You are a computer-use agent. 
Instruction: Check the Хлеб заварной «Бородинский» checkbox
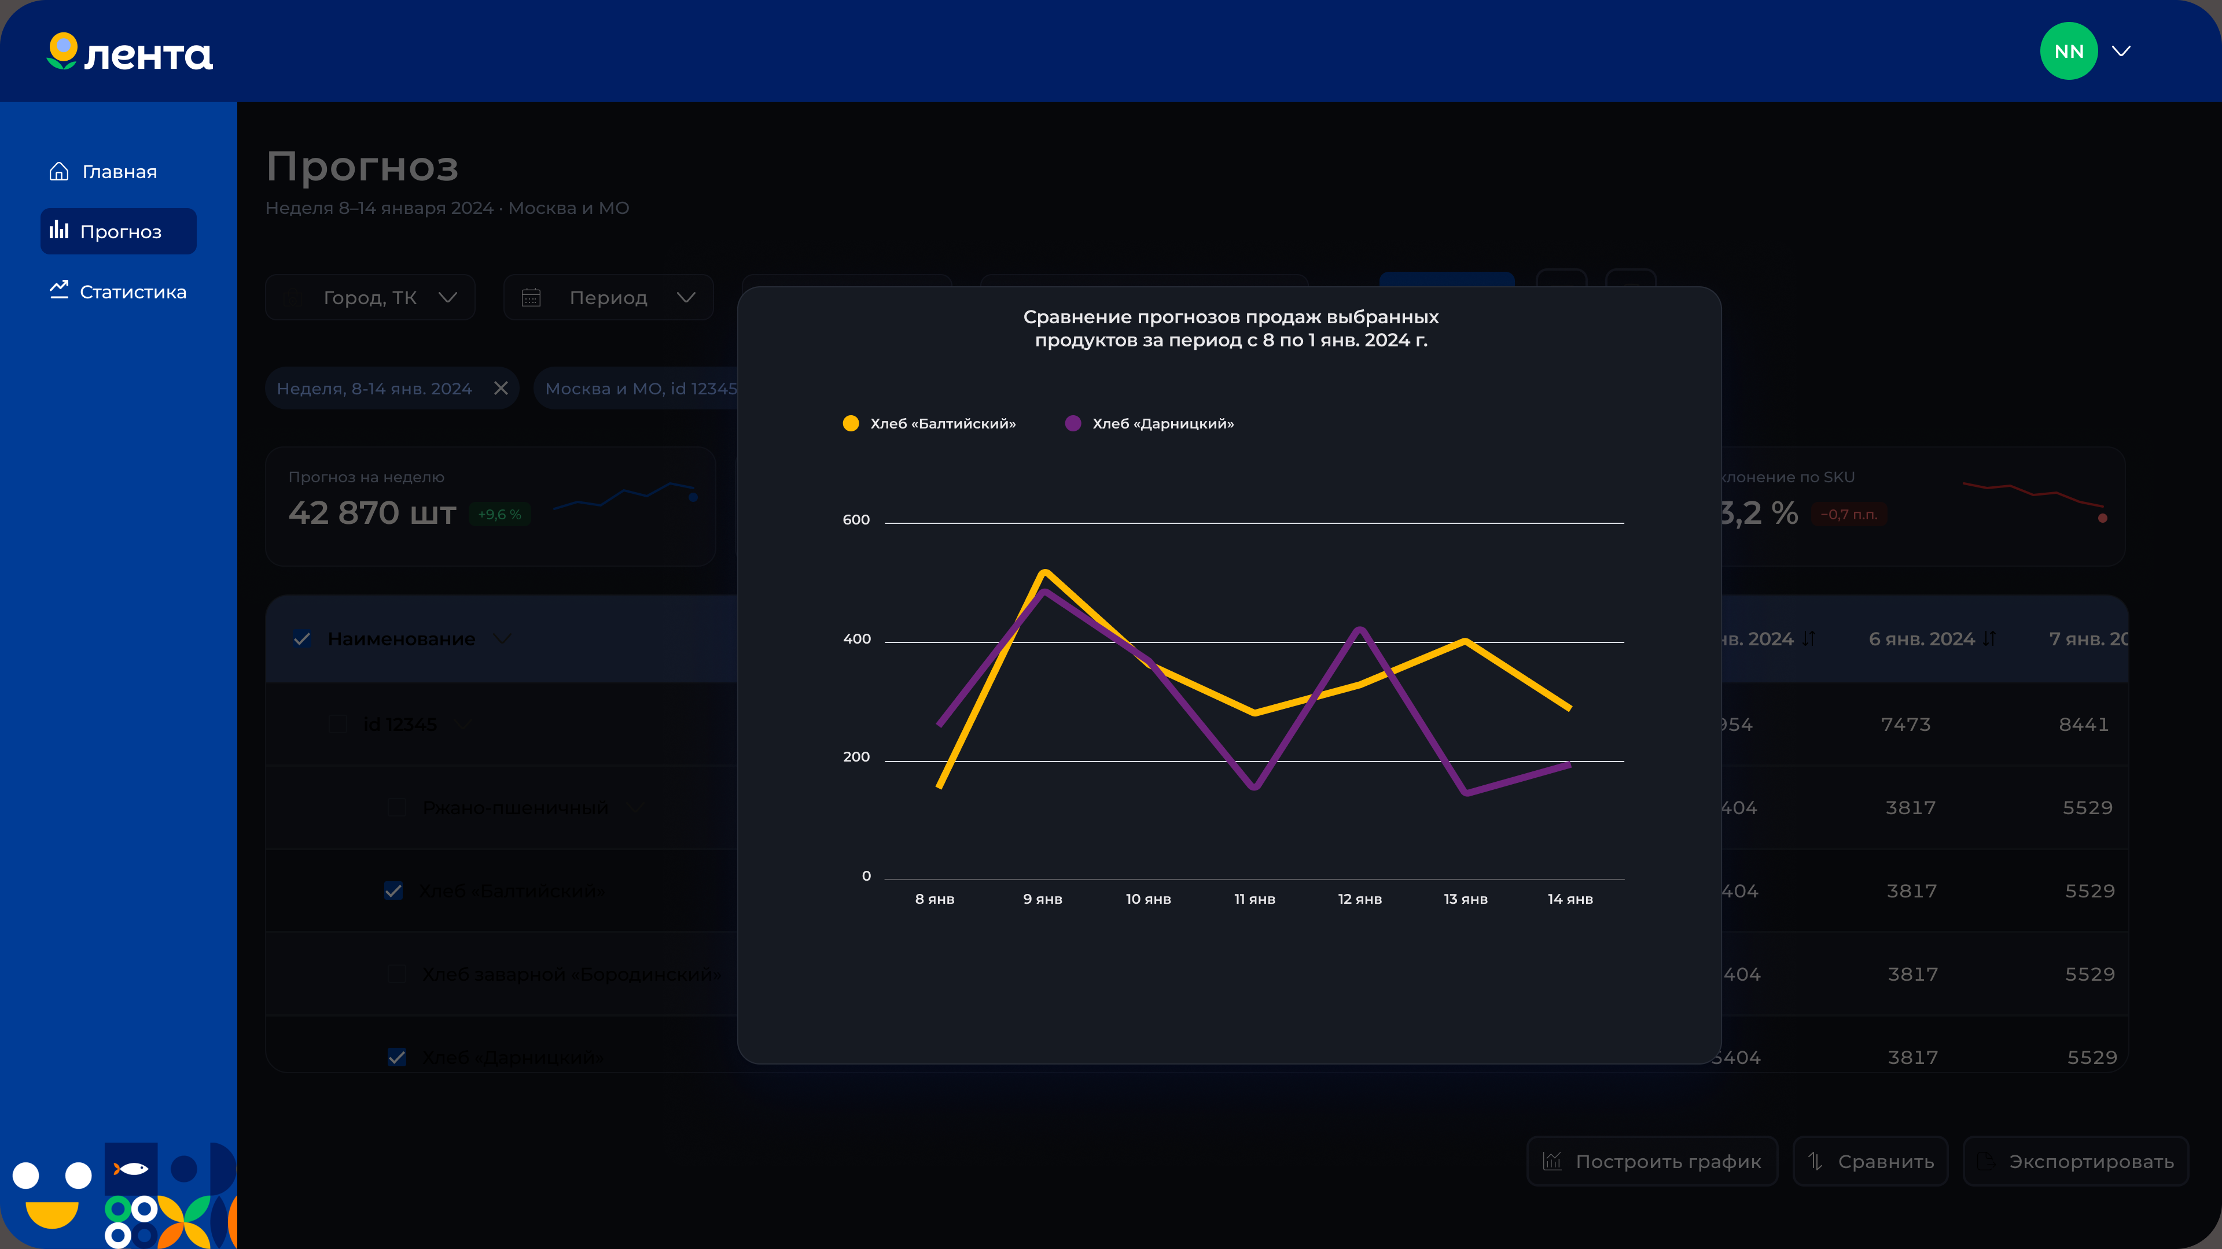coord(397,974)
